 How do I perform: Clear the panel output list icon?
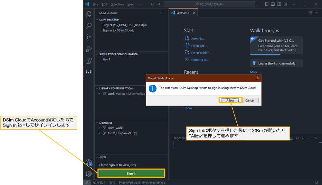tap(291, 138)
